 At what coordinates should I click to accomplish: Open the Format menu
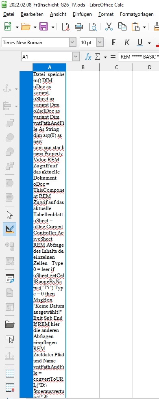click(106, 14)
